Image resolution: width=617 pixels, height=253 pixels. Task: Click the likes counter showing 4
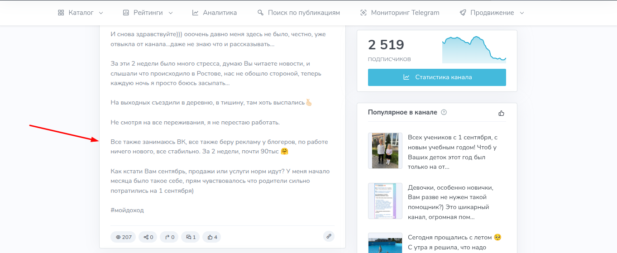pos(211,237)
